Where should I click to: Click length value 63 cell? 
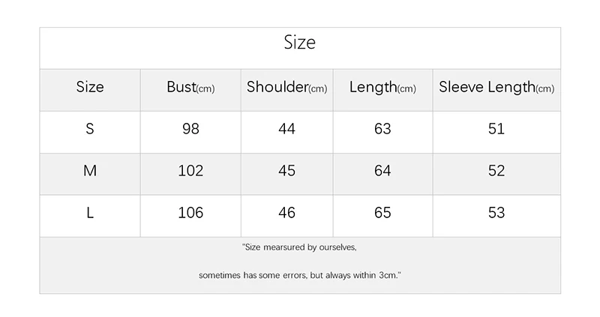tap(382, 129)
